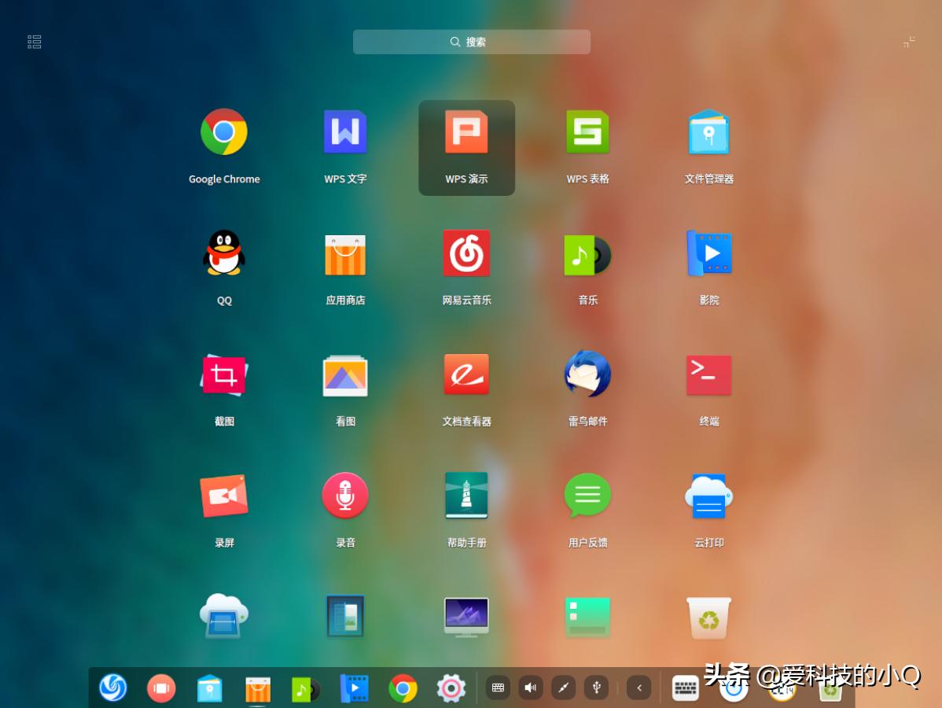Open the QQ messaging app
Image resolution: width=942 pixels, height=708 pixels.
[224, 253]
